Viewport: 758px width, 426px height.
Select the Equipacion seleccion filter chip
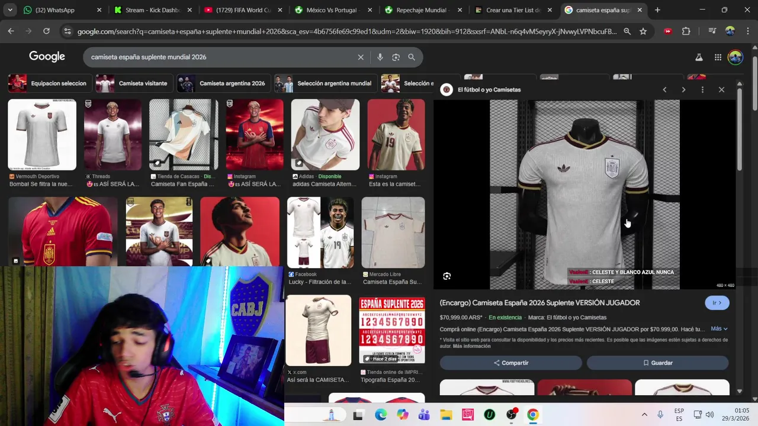[x=49, y=83]
